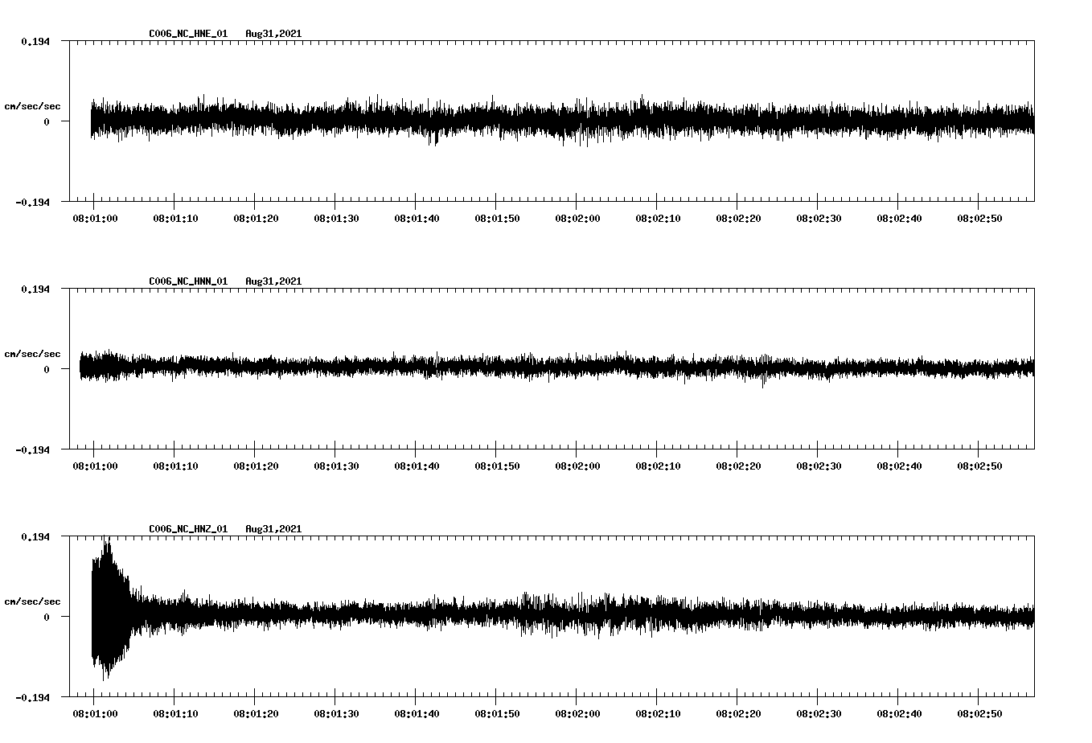
Task: Click 08:02:10 on the HNN time axis
Action: coord(658,466)
